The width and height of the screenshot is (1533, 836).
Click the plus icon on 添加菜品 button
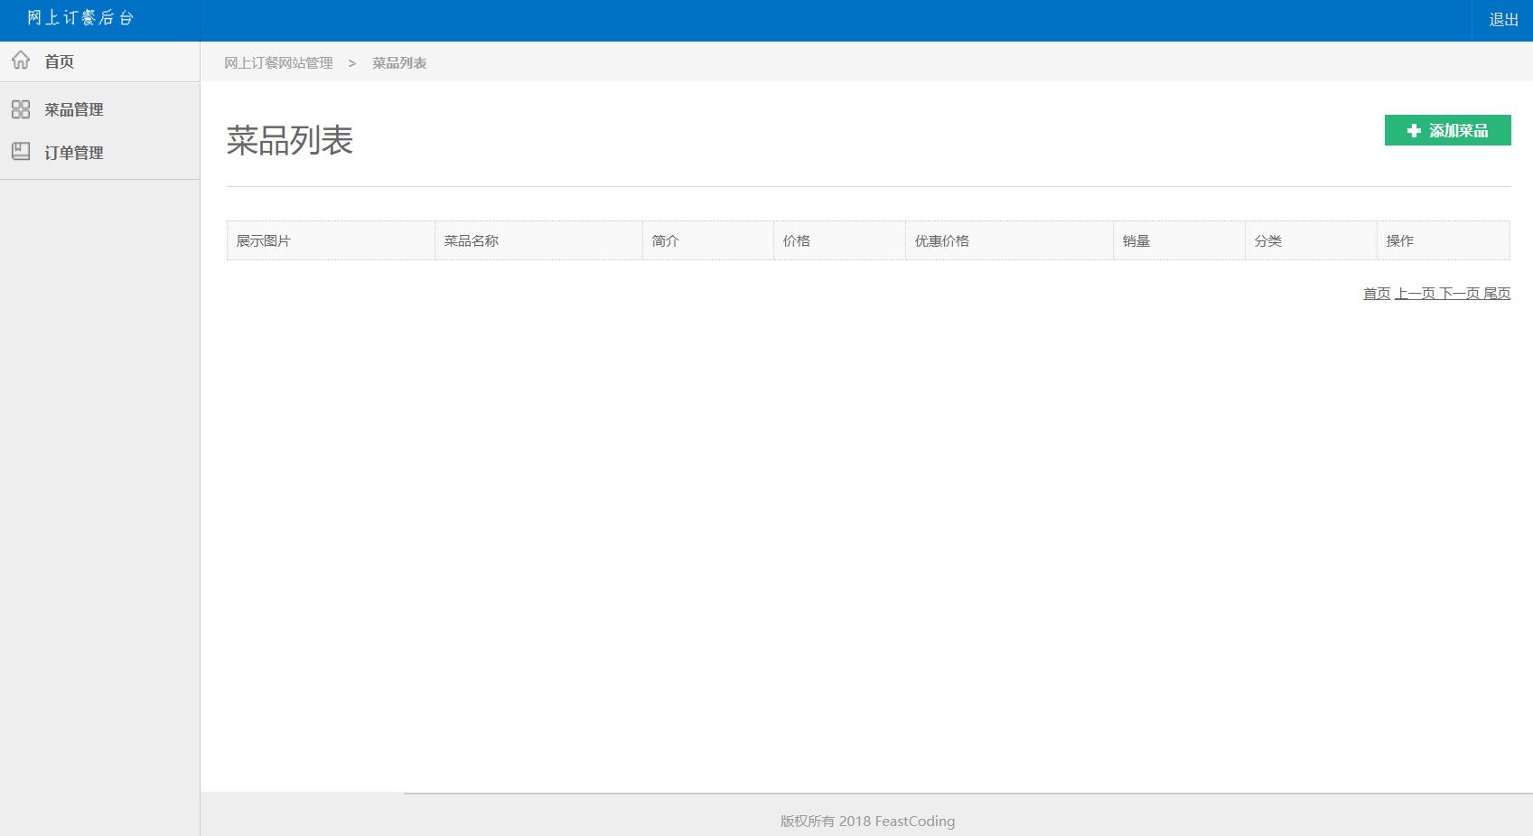point(1415,131)
